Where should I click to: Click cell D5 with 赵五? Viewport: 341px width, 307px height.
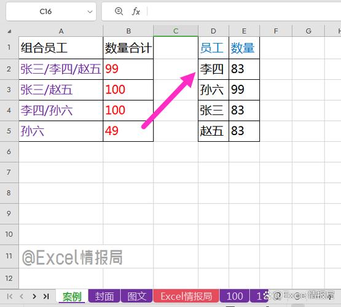pos(213,131)
